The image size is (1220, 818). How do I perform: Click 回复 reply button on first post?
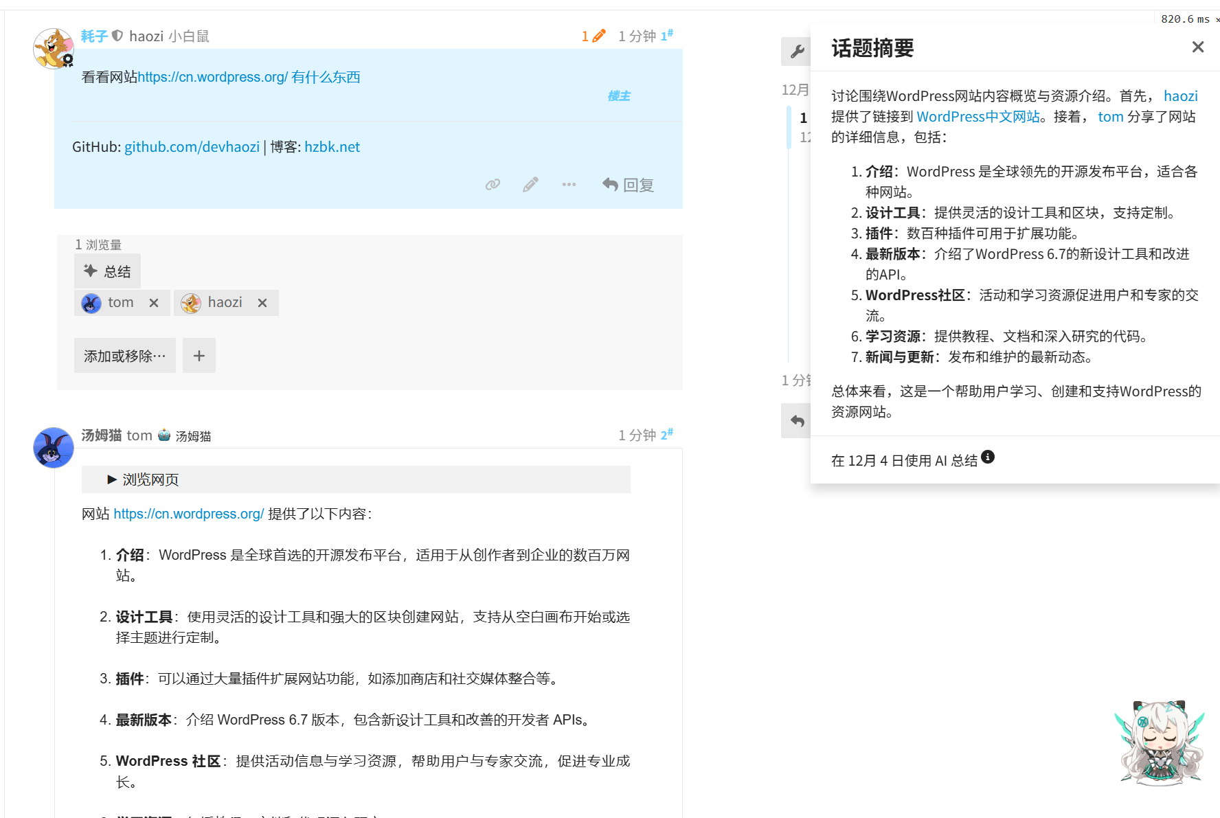pos(628,185)
